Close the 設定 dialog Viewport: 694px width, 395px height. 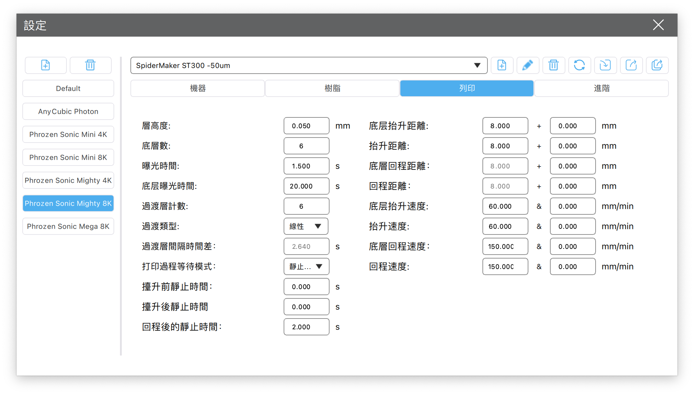pyautogui.click(x=658, y=25)
